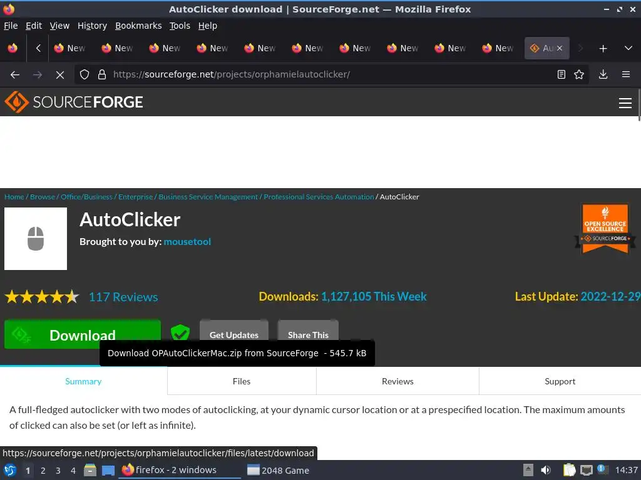Open the volume control tray icon
This screenshot has width=641, height=480.
546,470
